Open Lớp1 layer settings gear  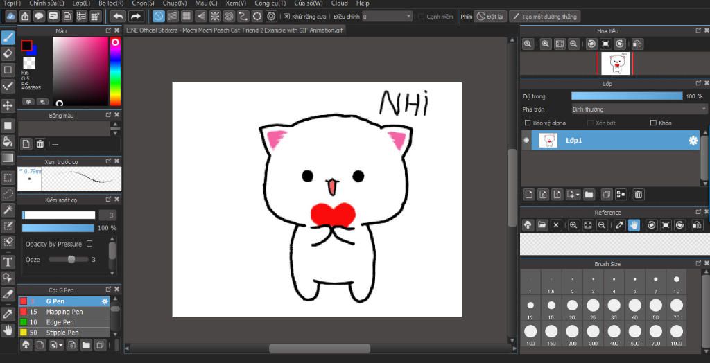point(693,141)
